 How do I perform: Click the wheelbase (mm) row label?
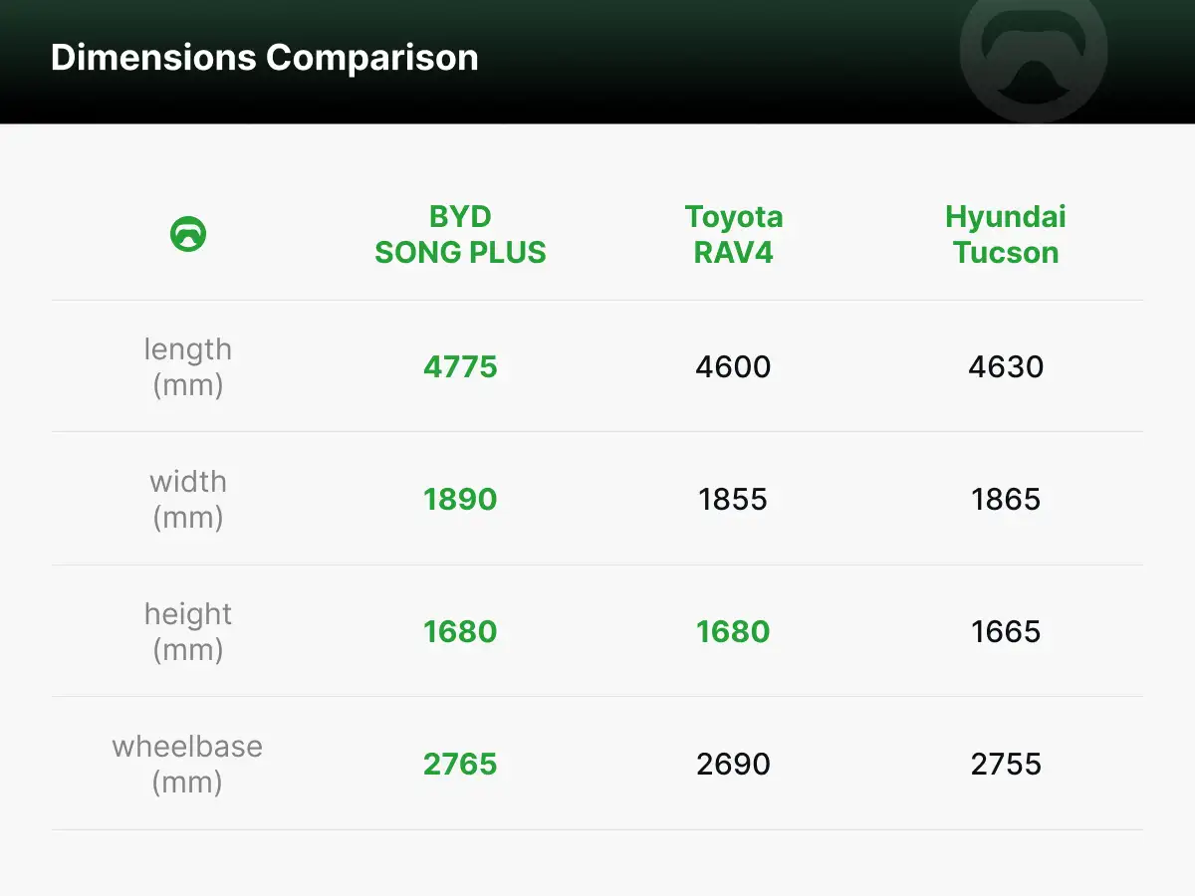[x=188, y=764]
